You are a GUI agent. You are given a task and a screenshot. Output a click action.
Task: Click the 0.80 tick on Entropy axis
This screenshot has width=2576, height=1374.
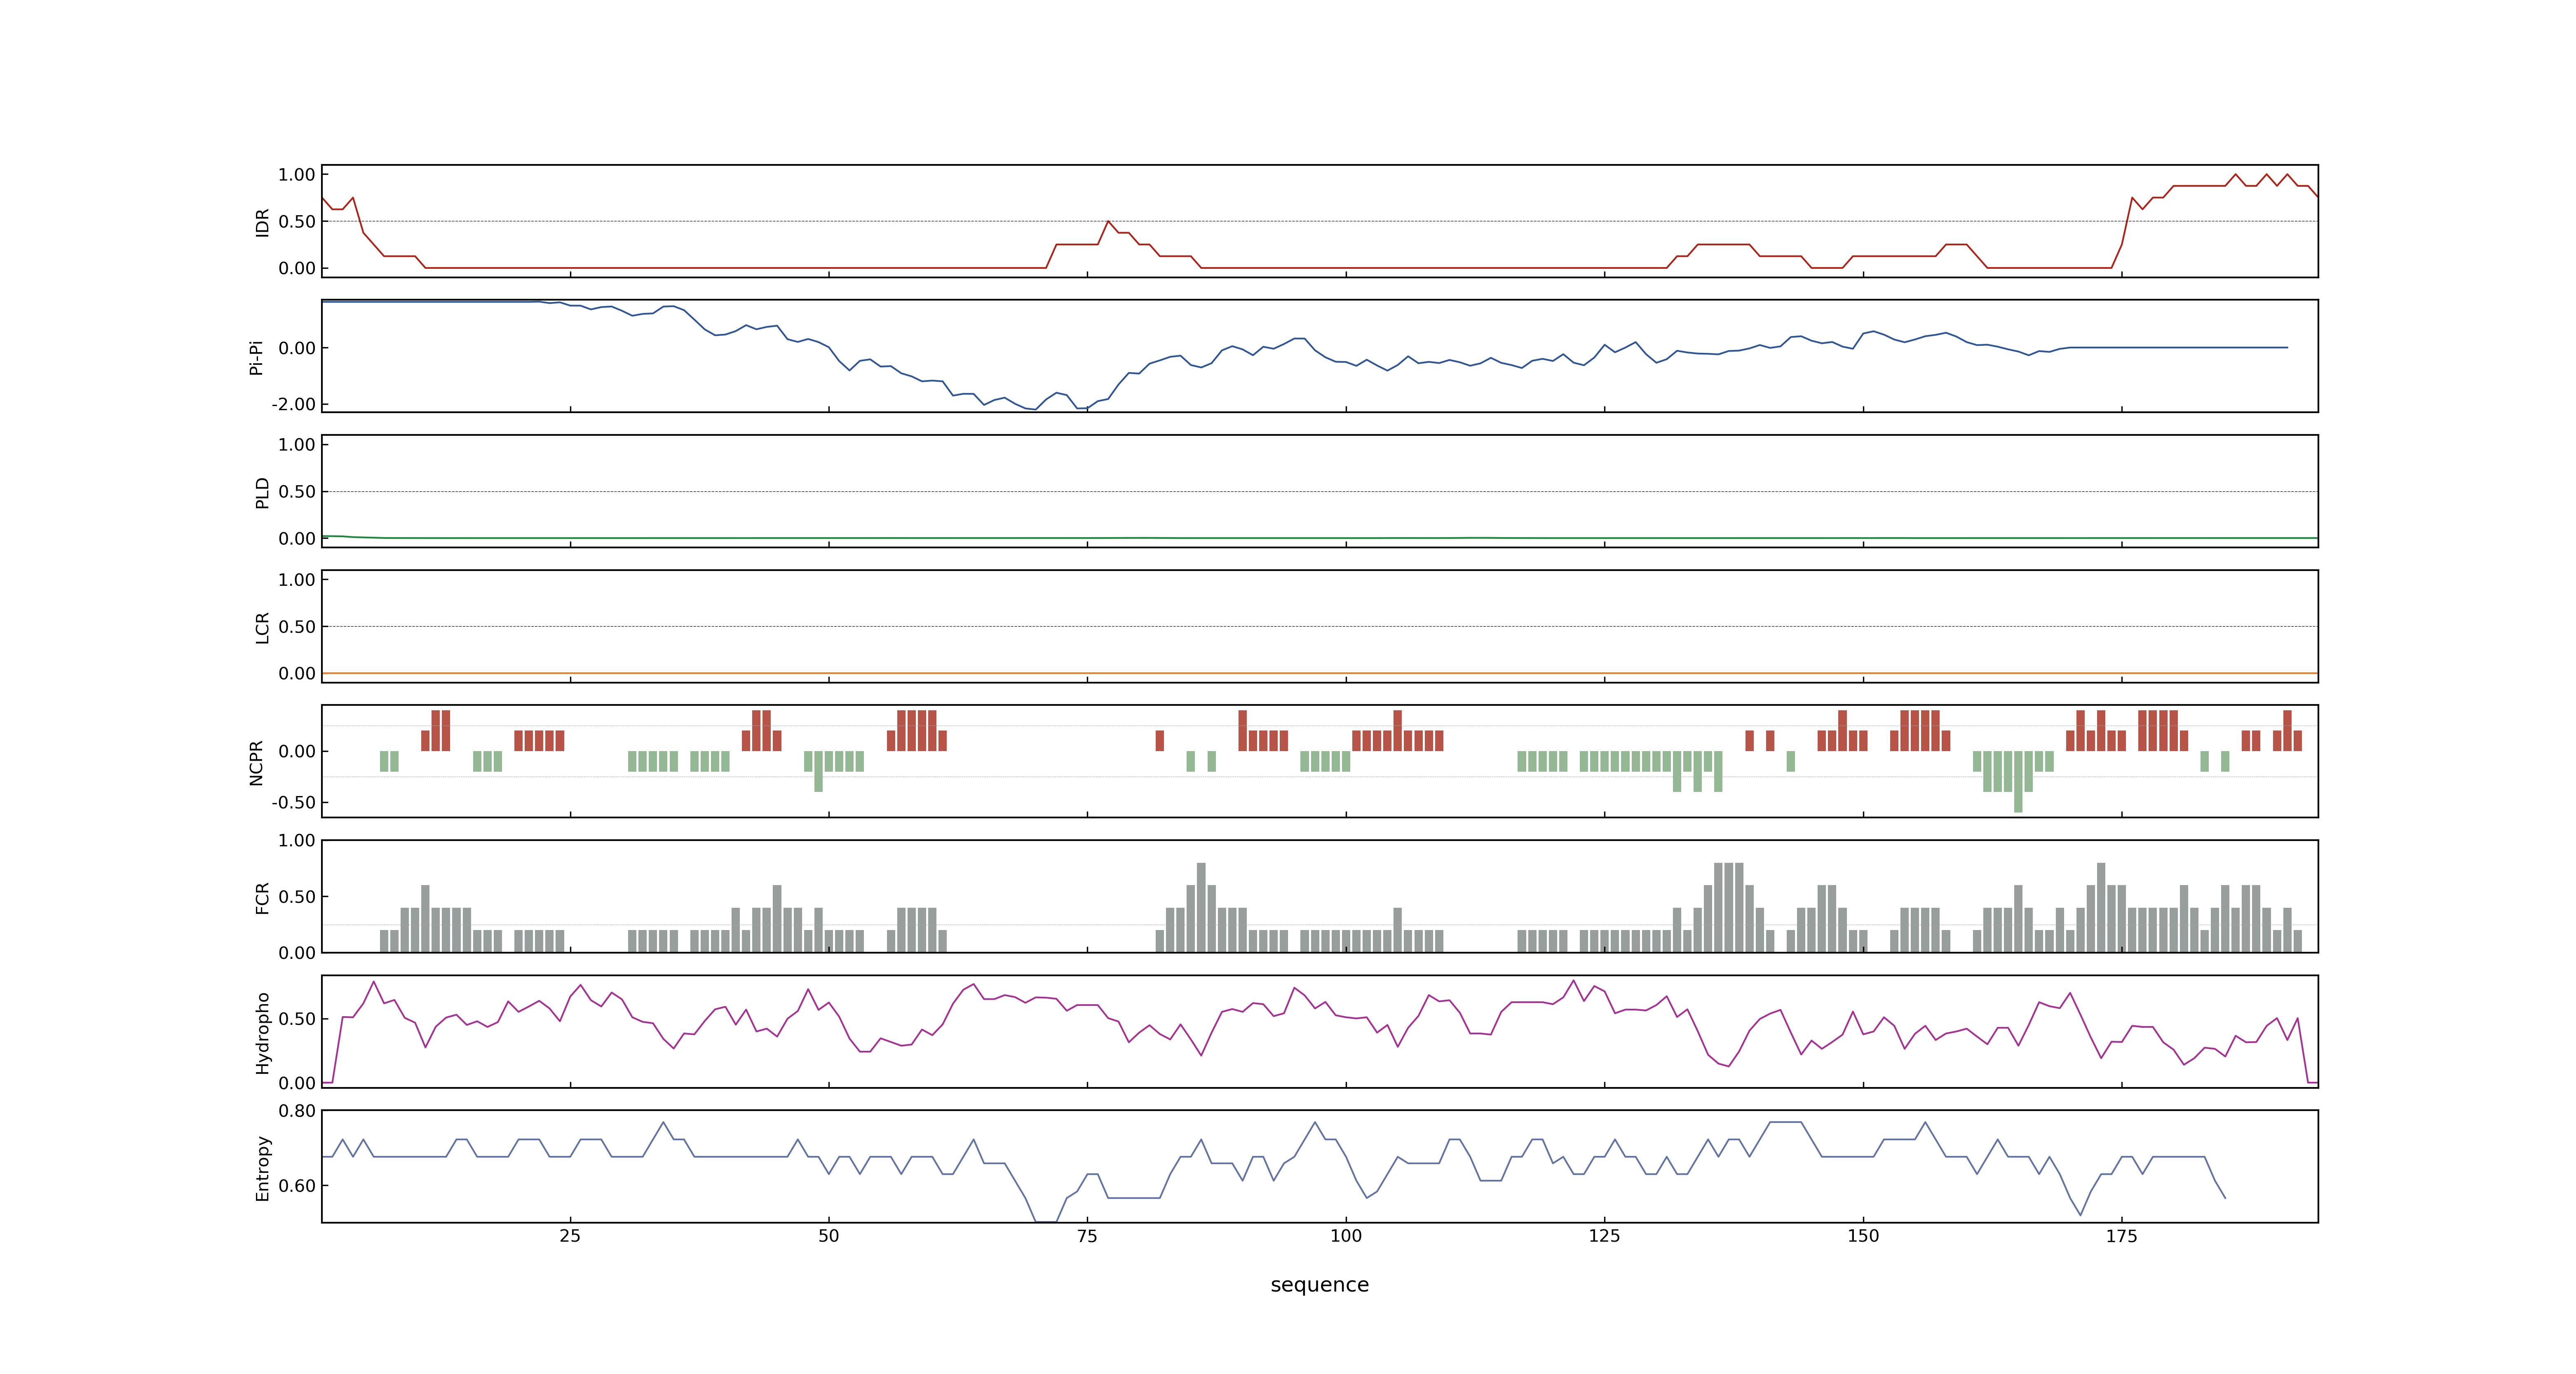coord(297,1111)
